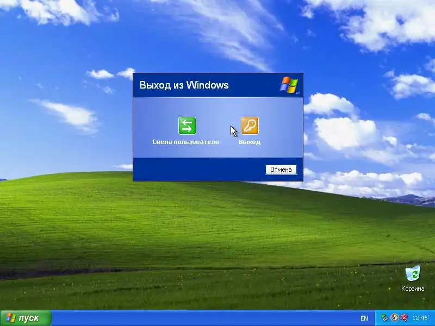Click the Safely Remove Hardware tray icon
The width and height of the screenshot is (435, 326).
(384, 317)
